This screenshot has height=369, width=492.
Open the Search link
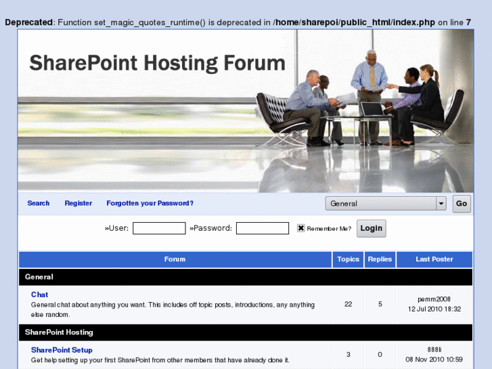(39, 203)
